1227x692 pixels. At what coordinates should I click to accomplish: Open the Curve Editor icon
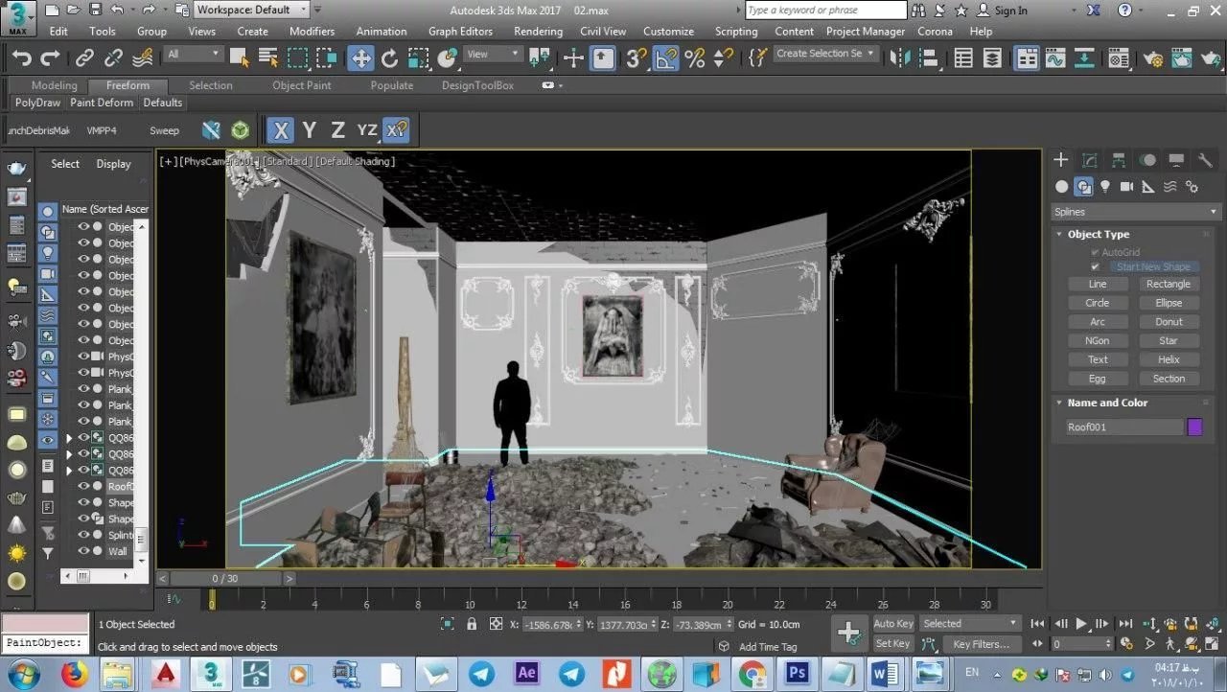[x=1055, y=58]
